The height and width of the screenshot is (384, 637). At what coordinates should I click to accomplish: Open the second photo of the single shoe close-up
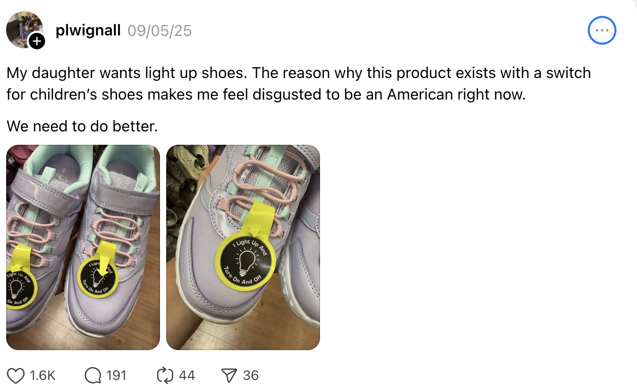pos(243,247)
